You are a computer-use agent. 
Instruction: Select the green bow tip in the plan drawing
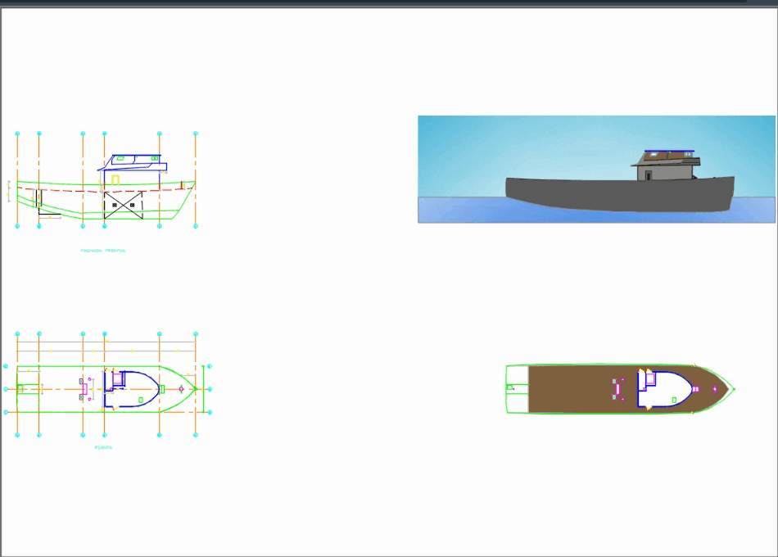pos(194,389)
